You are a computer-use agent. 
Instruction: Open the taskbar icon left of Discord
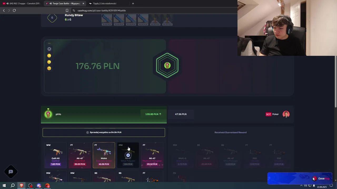pos(30,186)
